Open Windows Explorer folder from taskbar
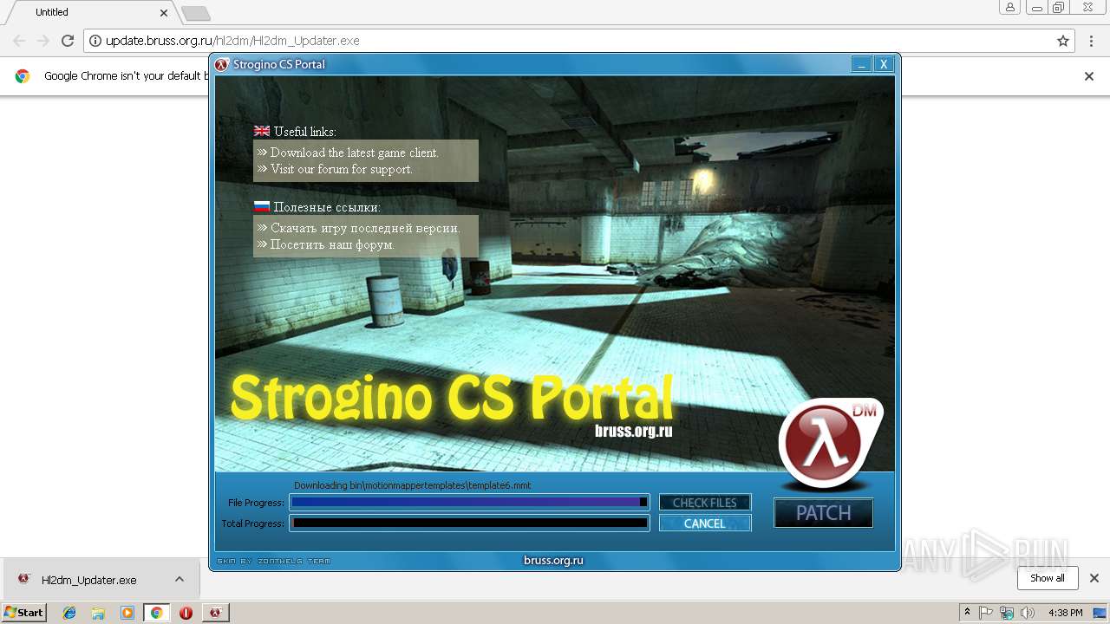 point(98,613)
